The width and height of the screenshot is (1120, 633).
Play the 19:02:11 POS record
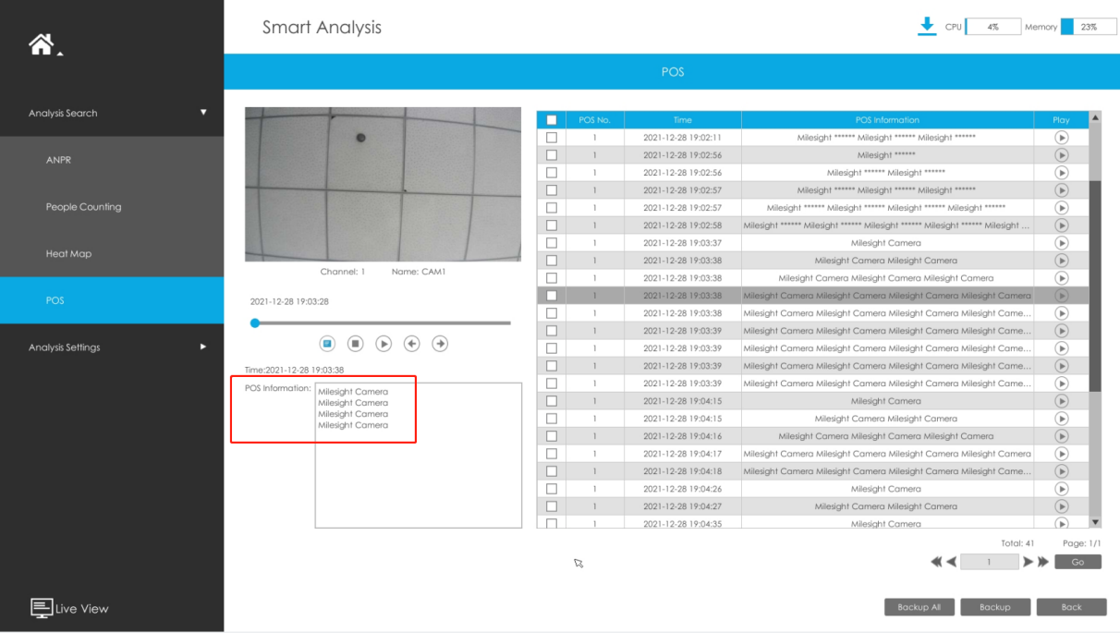(1061, 138)
